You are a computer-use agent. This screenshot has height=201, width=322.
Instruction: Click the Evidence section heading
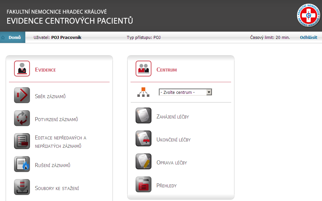45,70
